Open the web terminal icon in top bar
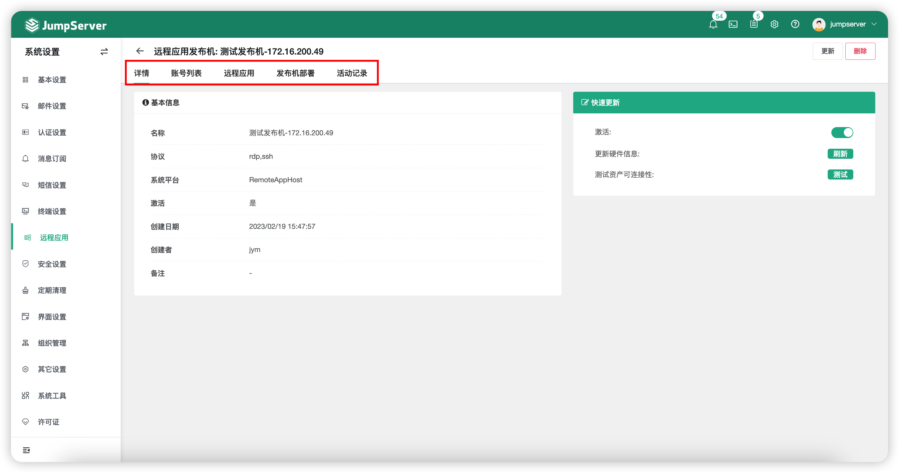The height and width of the screenshot is (473, 899). (x=734, y=24)
